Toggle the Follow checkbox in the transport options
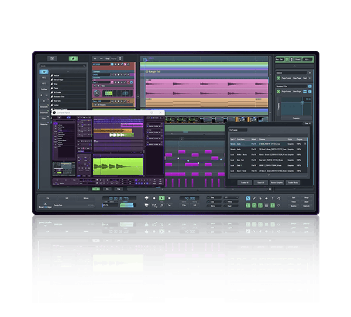351x317 pixels. pos(225,202)
